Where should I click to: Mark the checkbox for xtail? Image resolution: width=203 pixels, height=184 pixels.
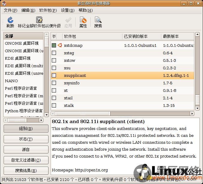pos(54,98)
